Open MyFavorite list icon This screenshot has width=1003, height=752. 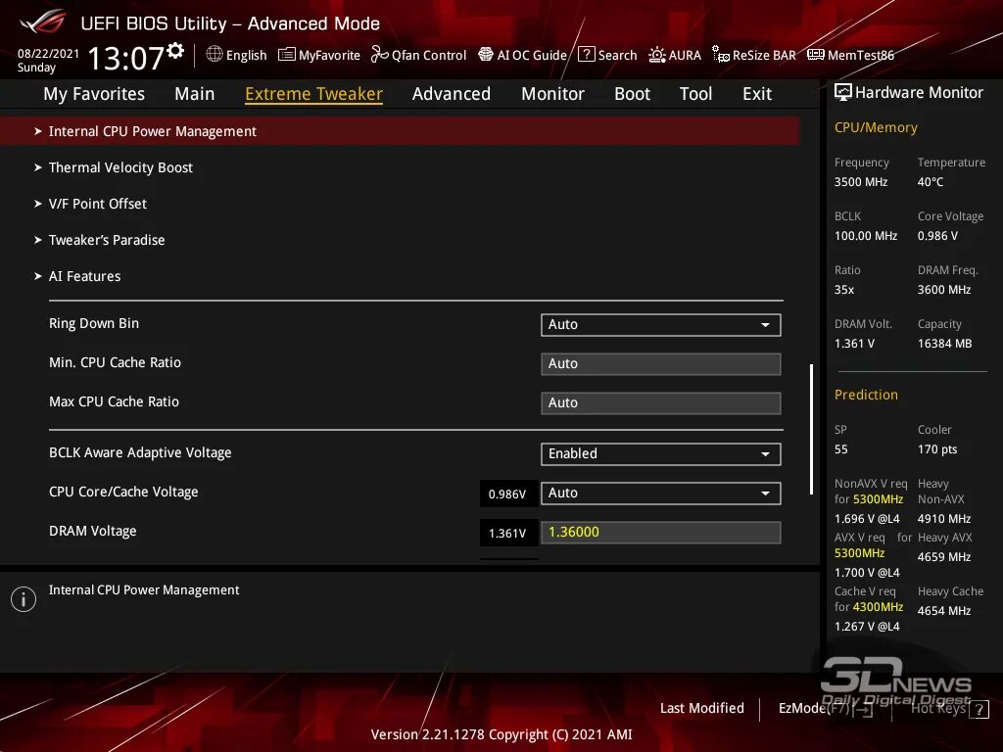point(287,55)
